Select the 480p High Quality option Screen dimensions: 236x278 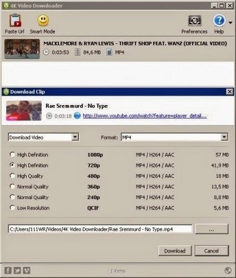12,176
